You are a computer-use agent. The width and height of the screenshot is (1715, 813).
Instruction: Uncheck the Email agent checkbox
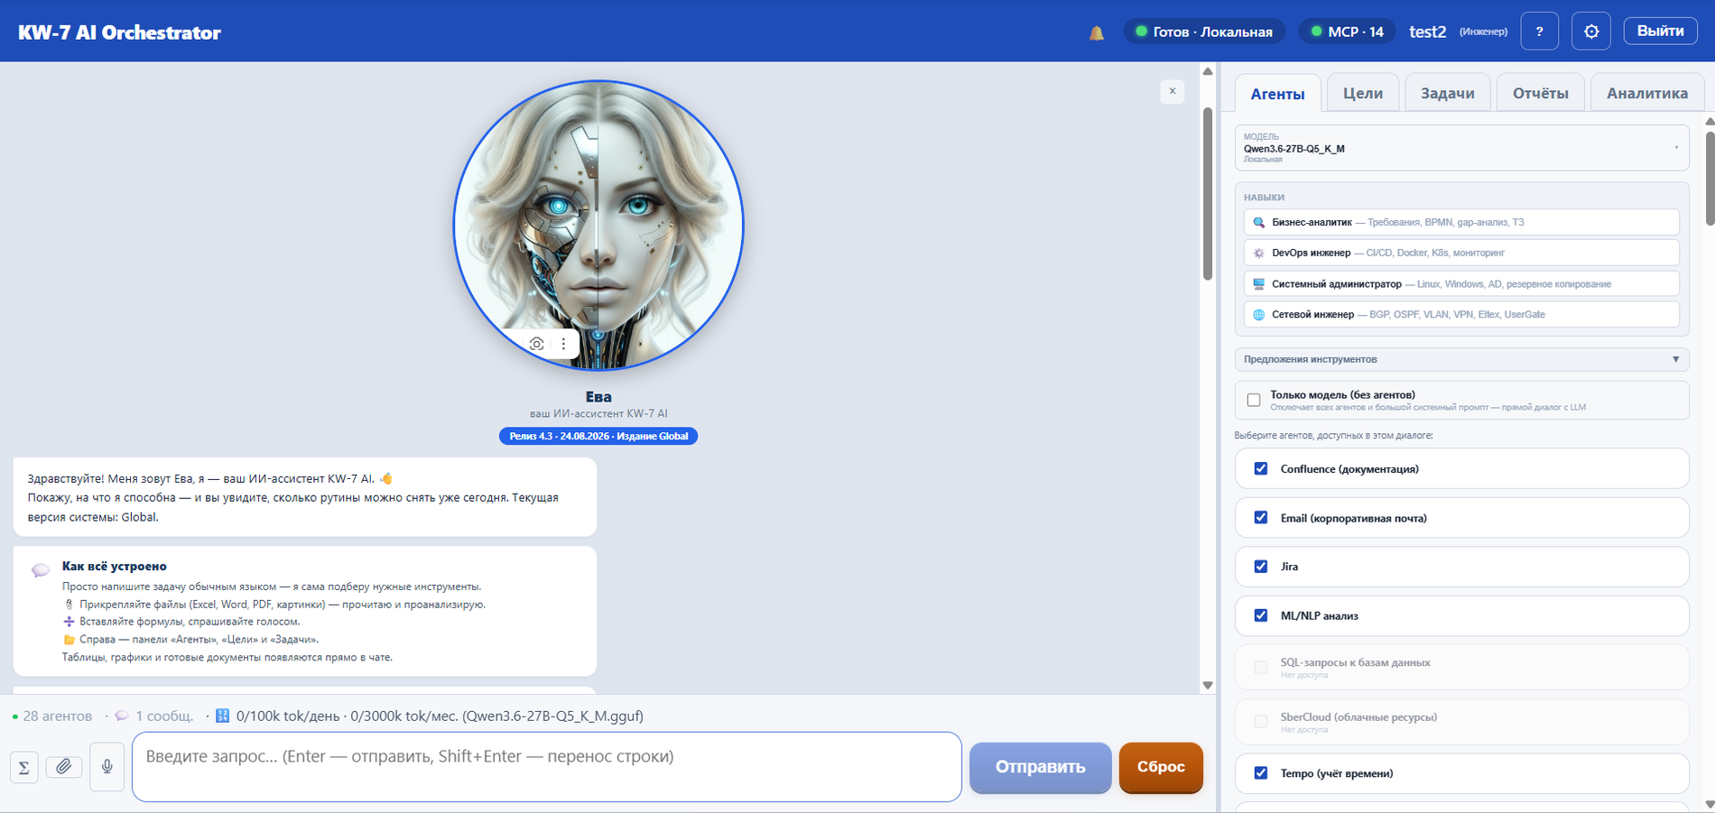click(x=1261, y=518)
